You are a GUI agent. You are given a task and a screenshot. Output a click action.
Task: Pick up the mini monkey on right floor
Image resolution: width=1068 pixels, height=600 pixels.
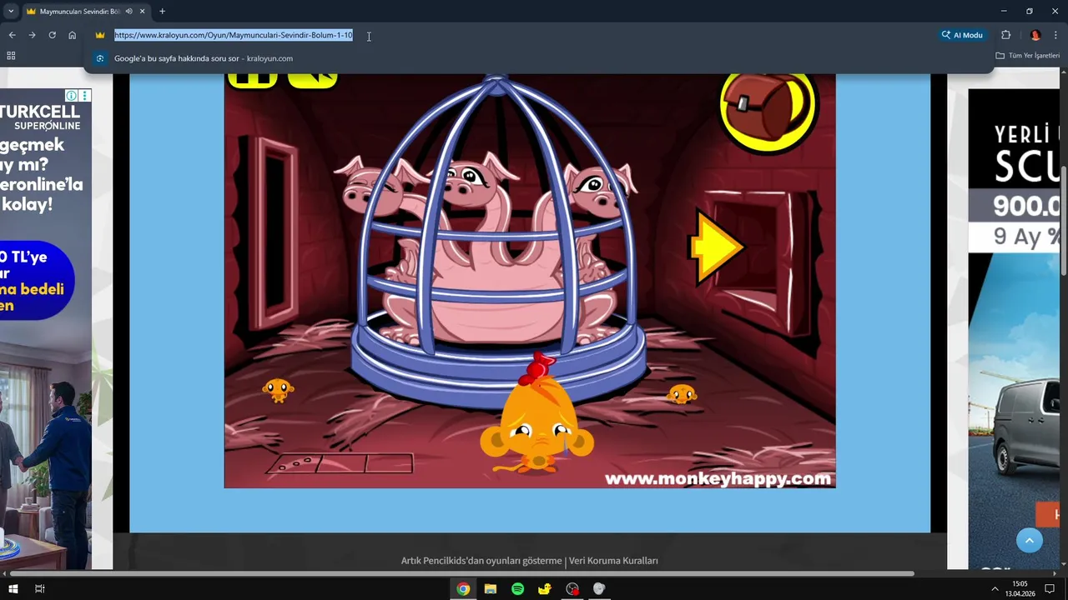(x=682, y=393)
